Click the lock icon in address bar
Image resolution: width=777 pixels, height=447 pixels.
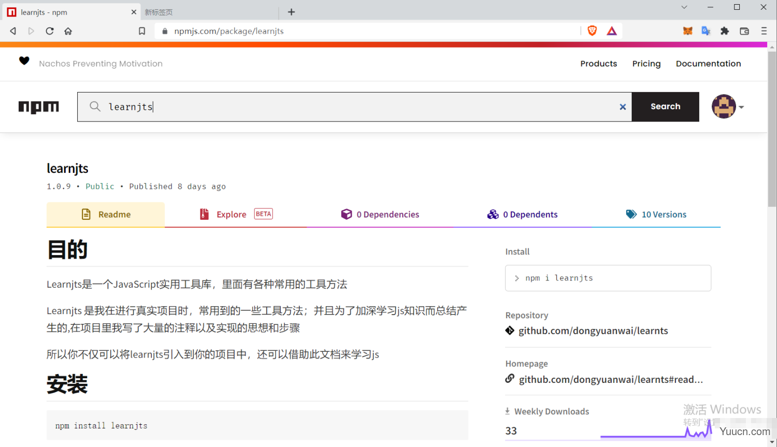[x=165, y=31]
